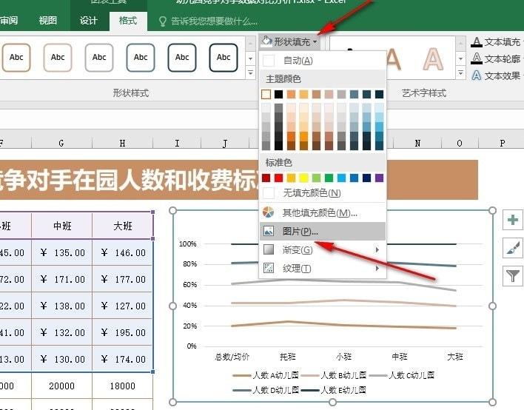Open the chart styles brush icon
This screenshot has width=524, height=410.
pos(512,248)
